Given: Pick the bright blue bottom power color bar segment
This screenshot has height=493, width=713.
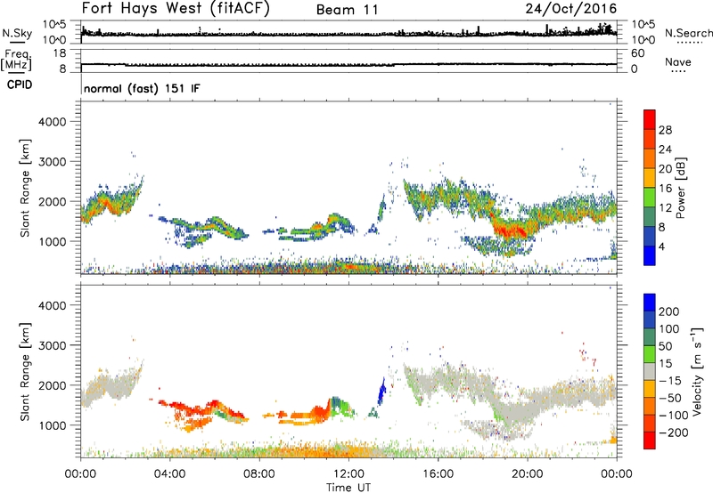Looking at the screenshot, I should [x=650, y=255].
